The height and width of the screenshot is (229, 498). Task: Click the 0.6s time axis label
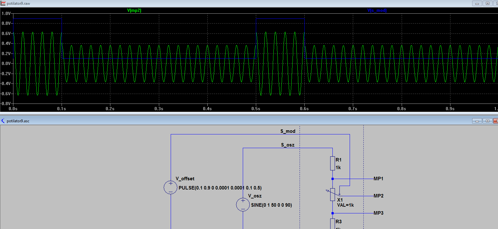304,109
